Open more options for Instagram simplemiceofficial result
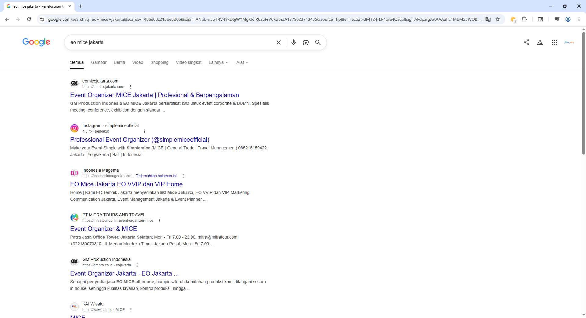 (x=145, y=131)
